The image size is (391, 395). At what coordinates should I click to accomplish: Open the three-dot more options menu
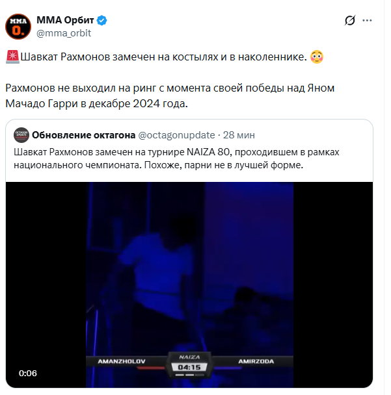[x=370, y=20]
